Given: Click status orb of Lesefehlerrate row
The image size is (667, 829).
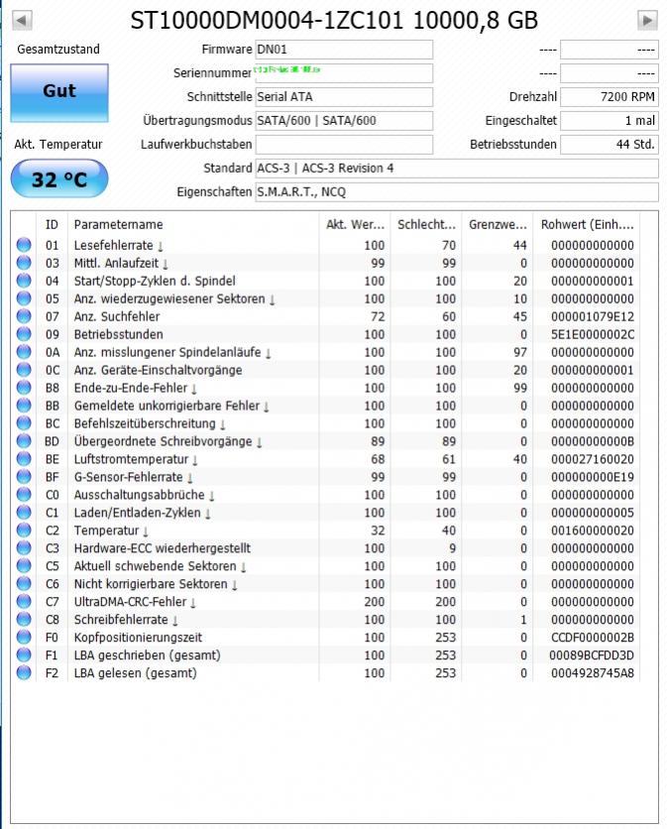Looking at the screenshot, I should pos(24,245).
